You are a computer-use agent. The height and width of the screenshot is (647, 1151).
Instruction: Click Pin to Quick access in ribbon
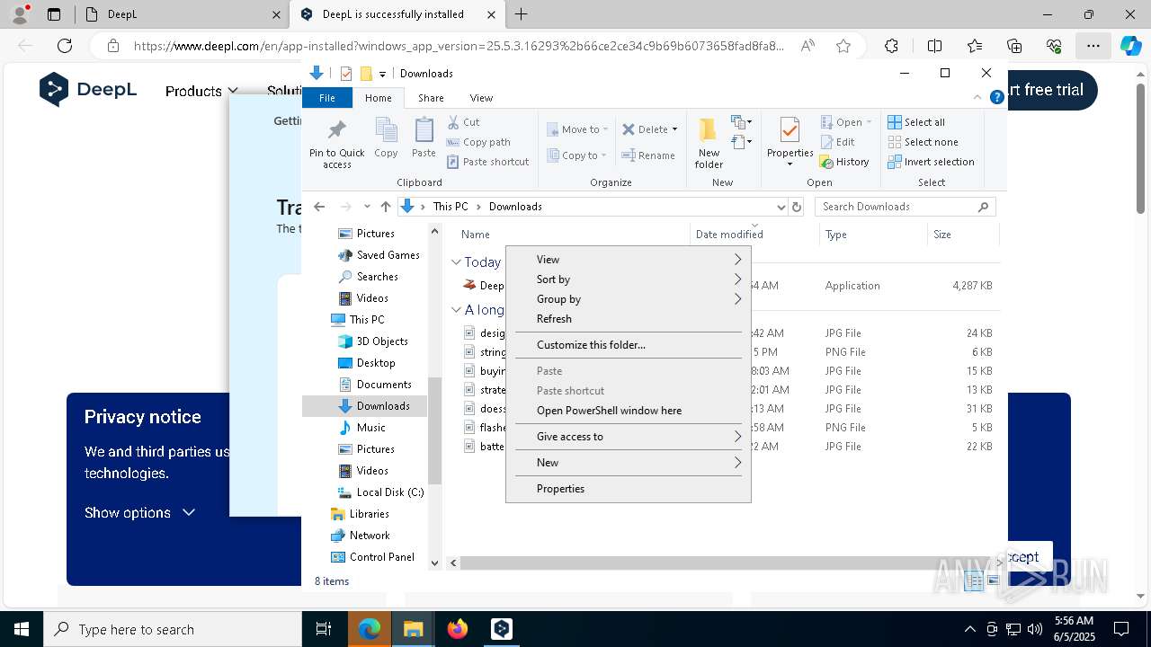click(x=336, y=144)
